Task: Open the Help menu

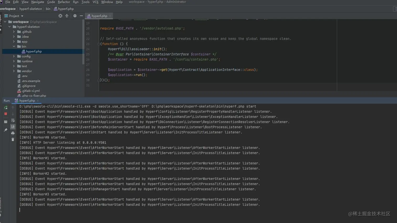Action: pos(119,2)
